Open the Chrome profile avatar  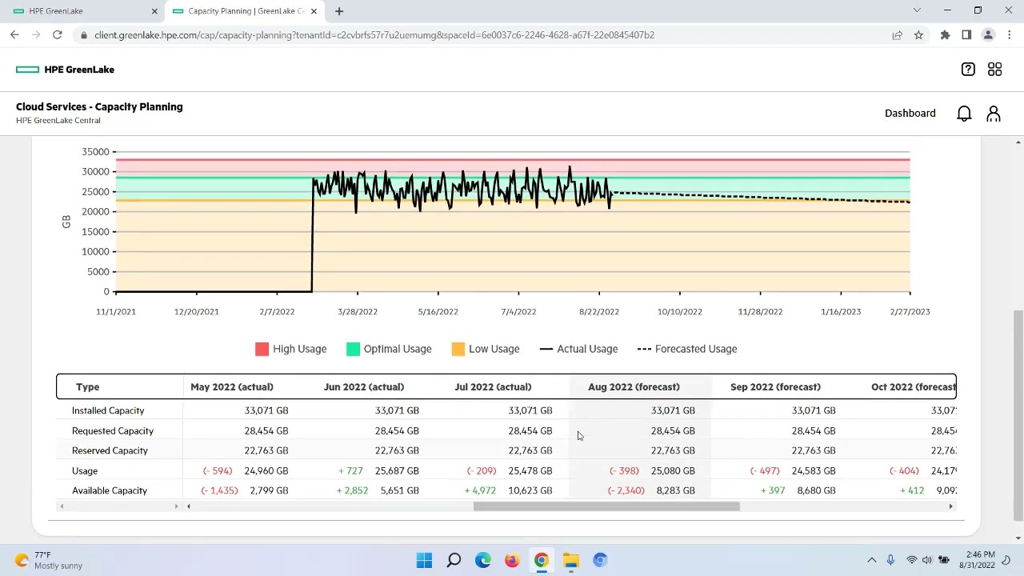(988, 34)
